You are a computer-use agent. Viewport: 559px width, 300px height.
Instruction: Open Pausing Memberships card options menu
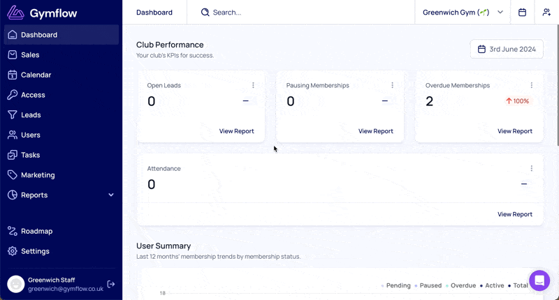pos(392,85)
